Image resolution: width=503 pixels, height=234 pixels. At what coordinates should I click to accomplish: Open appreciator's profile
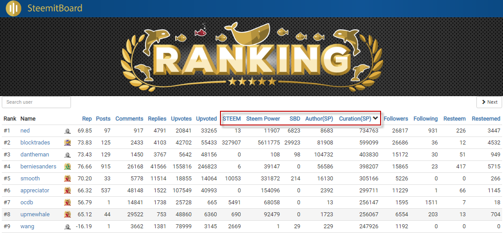[35, 191]
